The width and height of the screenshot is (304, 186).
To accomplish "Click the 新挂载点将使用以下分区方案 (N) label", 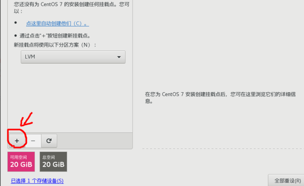I will [x=55, y=45].
